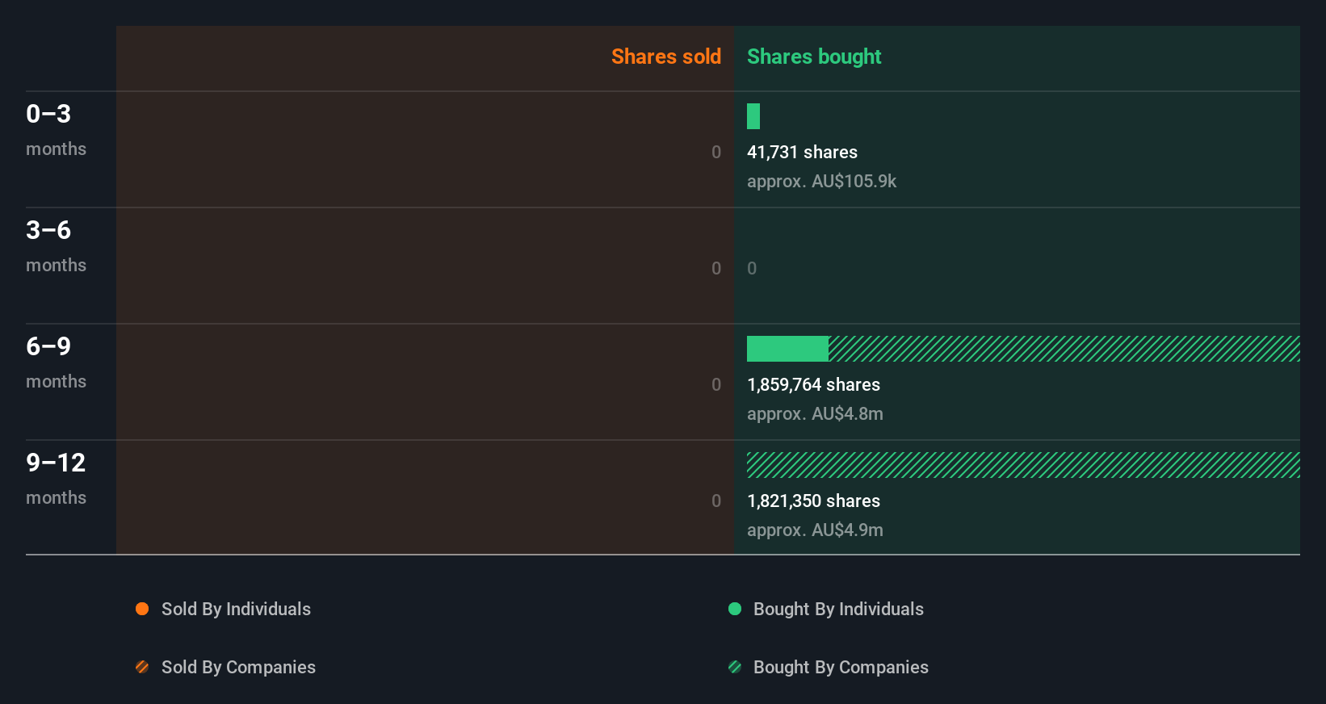Click the shares sold zero in 0–3 months
The width and height of the screenshot is (1326, 704).
[716, 152]
